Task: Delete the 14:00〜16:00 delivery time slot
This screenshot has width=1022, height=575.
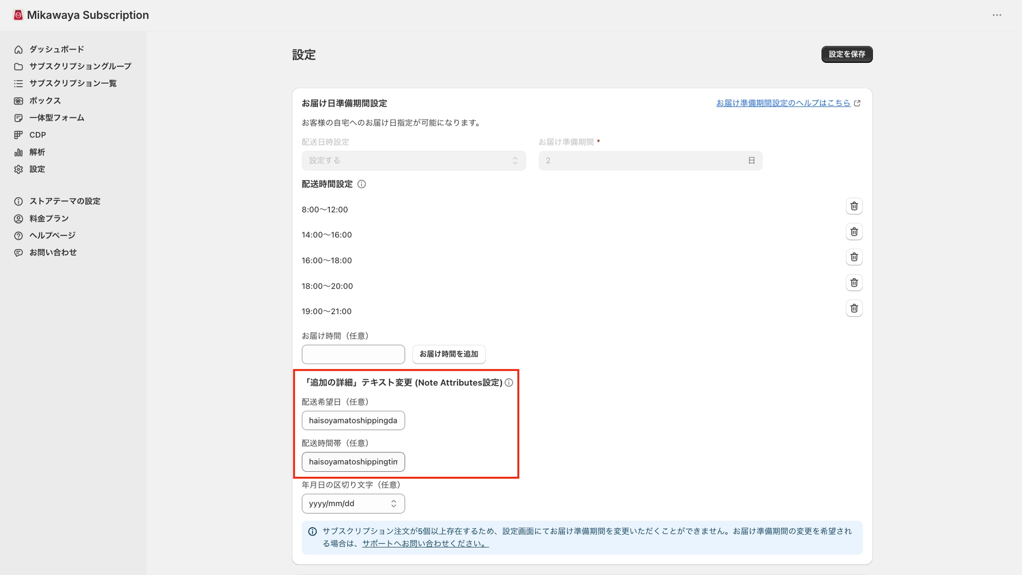Action: coord(854,231)
